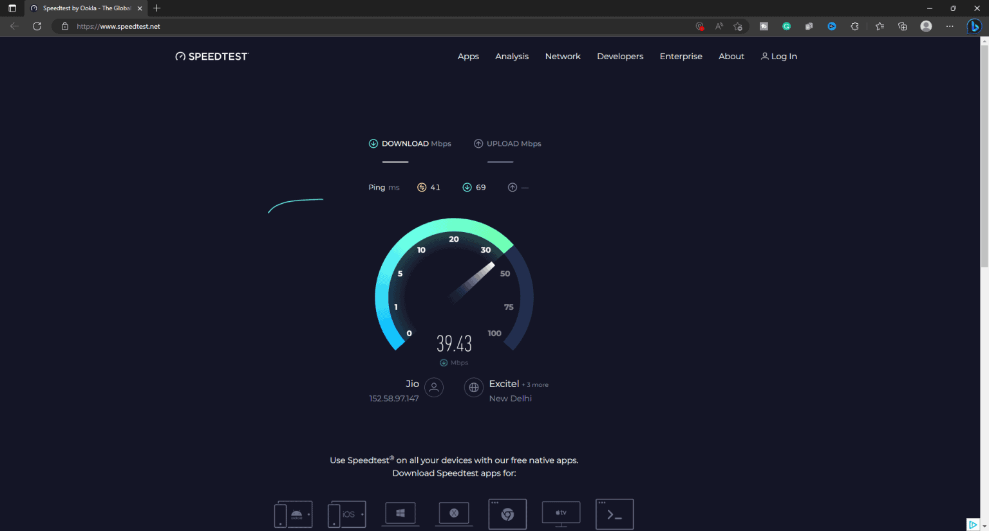Open the Analysis menu item
Viewport: 989px width, 531px height.
click(512, 56)
